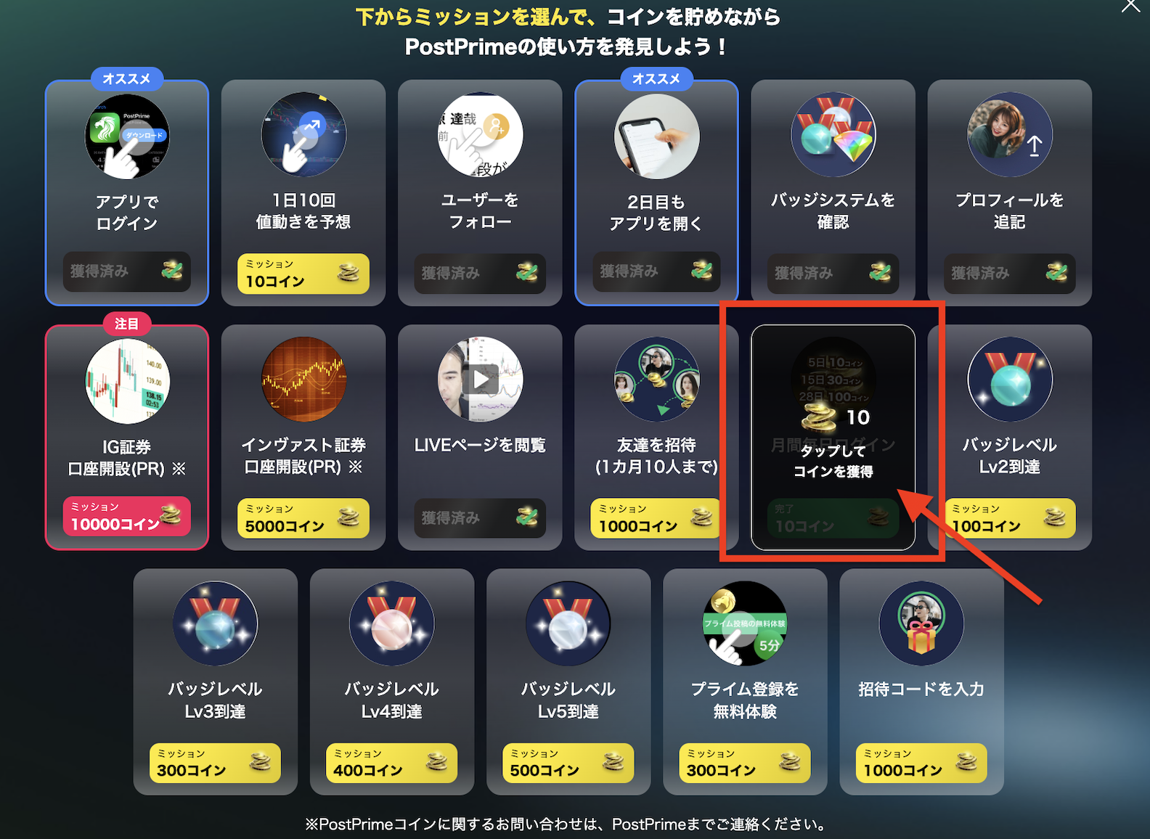Select the Badge Level Lv4 pink medal
The image size is (1150, 839).
391,623
